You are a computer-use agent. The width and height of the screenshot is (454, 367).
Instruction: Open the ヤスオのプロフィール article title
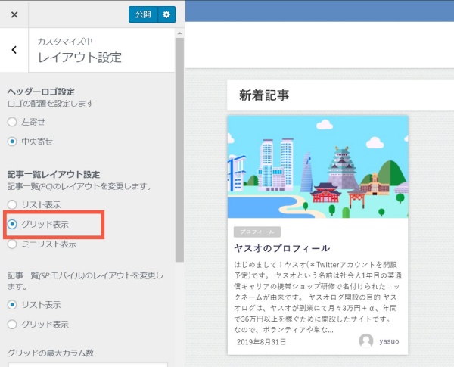[x=281, y=248]
